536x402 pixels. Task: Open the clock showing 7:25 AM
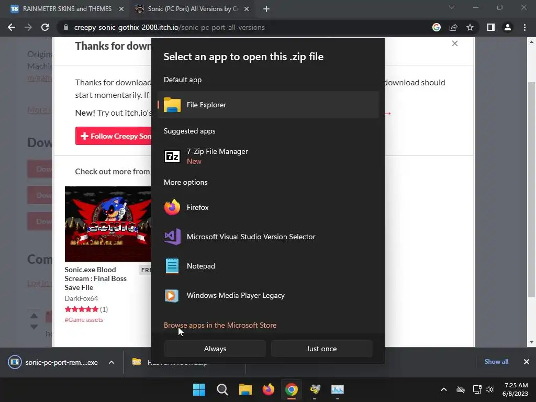(515, 389)
